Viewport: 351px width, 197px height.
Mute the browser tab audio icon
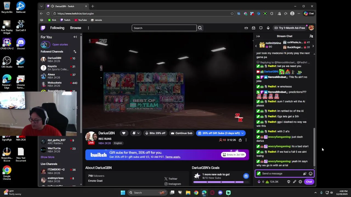click(x=52, y=6)
